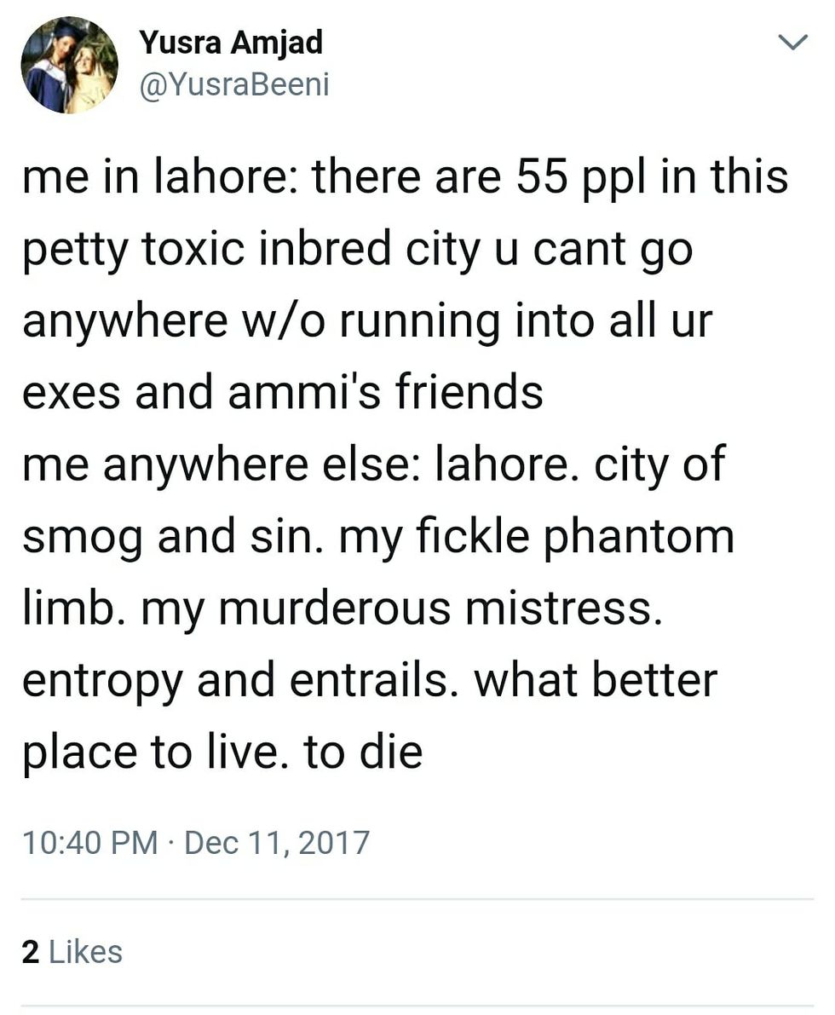Click the display name Yusra Amjad
835x1015 pixels.
pos(230,43)
